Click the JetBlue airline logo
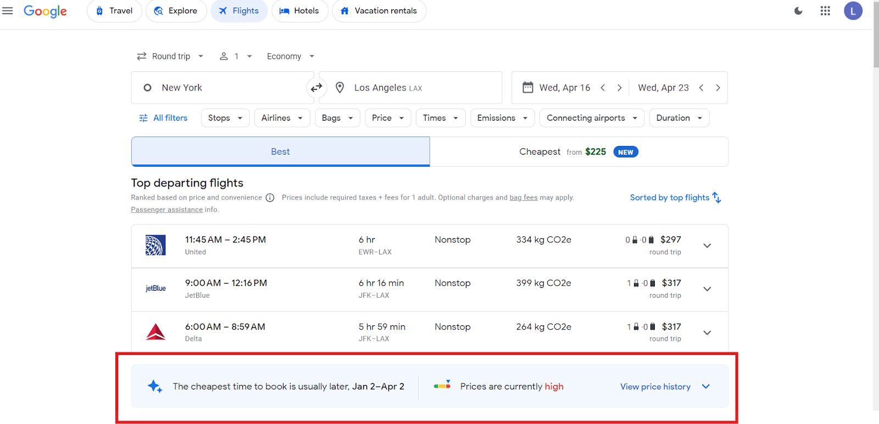This screenshot has height=424, width=879. pyautogui.click(x=155, y=289)
